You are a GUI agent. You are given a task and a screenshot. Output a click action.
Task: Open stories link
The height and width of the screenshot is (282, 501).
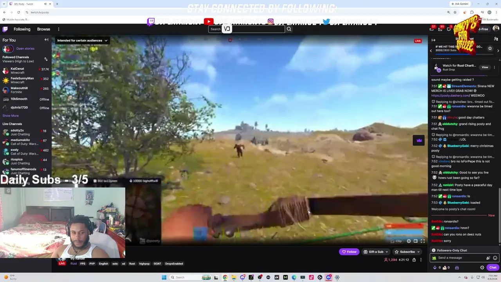point(25,49)
